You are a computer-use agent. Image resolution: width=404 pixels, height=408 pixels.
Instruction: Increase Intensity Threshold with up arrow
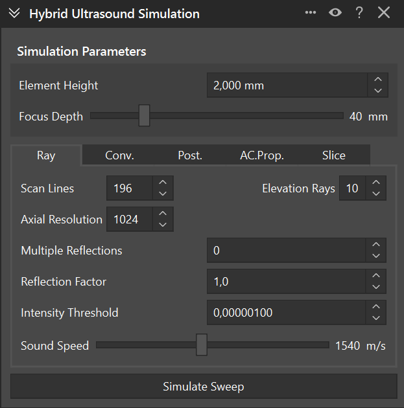coord(376,306)
